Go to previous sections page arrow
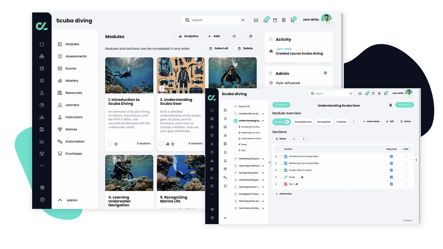443x249 pixels. coord(294,139)
